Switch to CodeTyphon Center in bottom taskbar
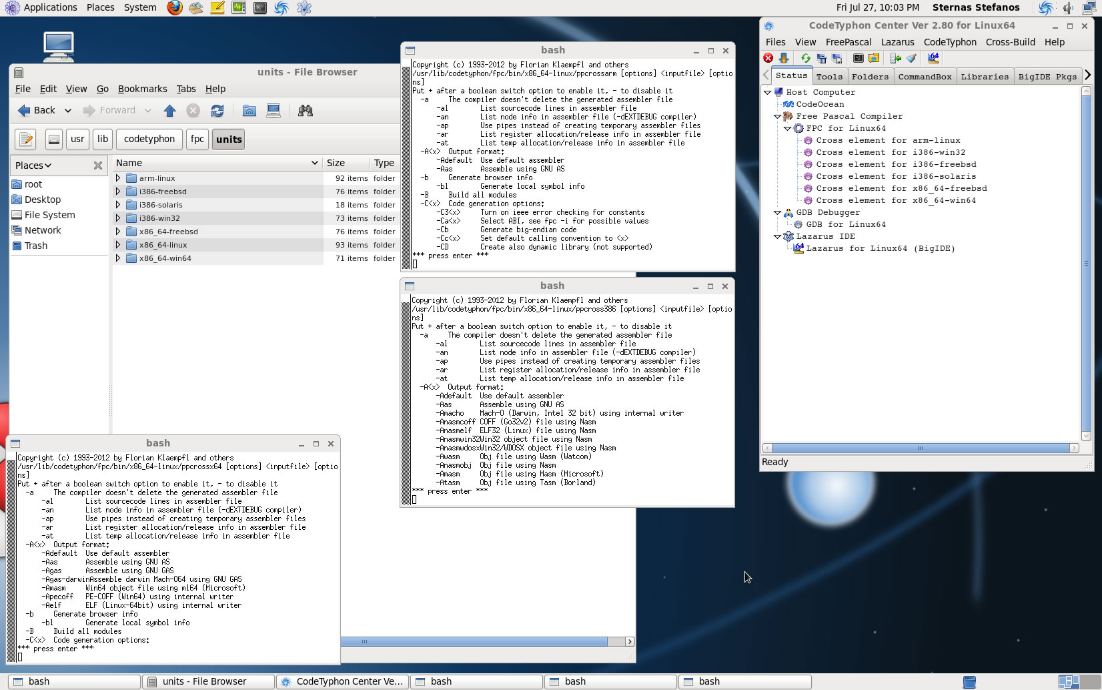The width and height of the screenshot is (1102, 690). point(343,682)
